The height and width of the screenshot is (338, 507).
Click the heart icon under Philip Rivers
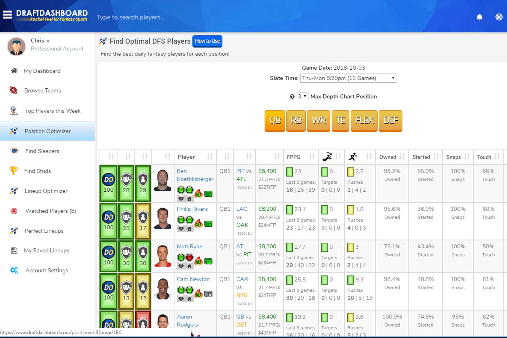[x=181, y=229]
